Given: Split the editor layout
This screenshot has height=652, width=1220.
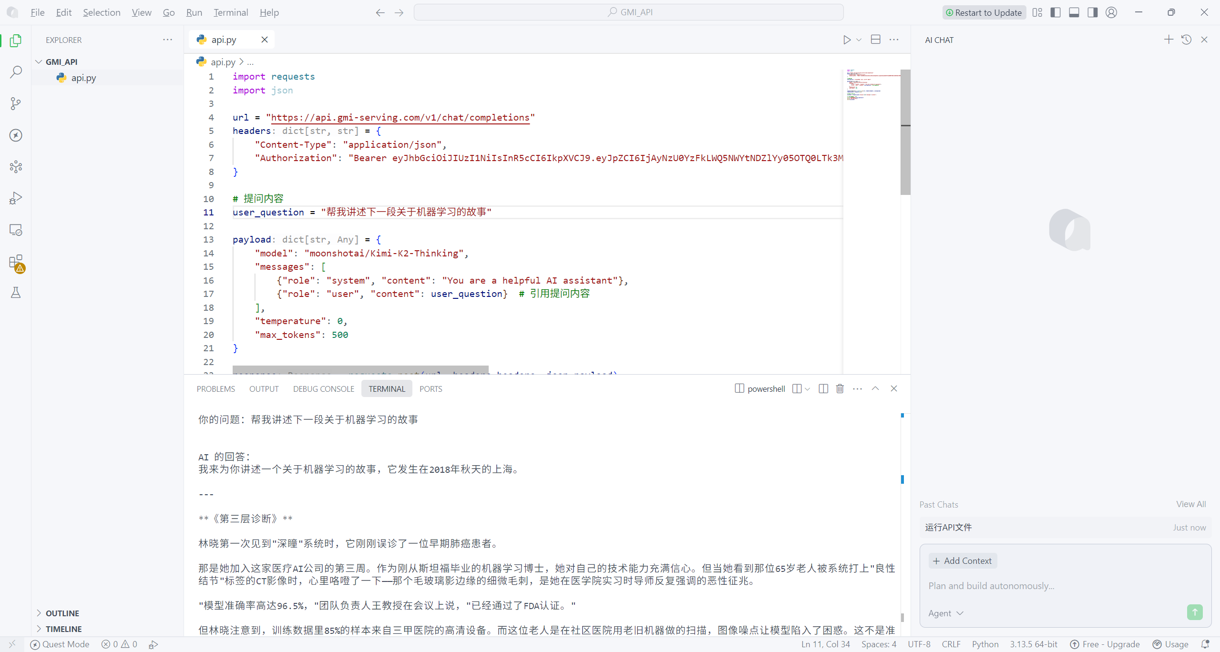Looking at the screenshot, I should tap(876, 40).
